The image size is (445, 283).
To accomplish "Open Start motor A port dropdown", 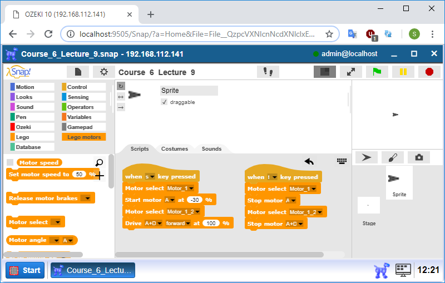I will (x=170, y=200).
